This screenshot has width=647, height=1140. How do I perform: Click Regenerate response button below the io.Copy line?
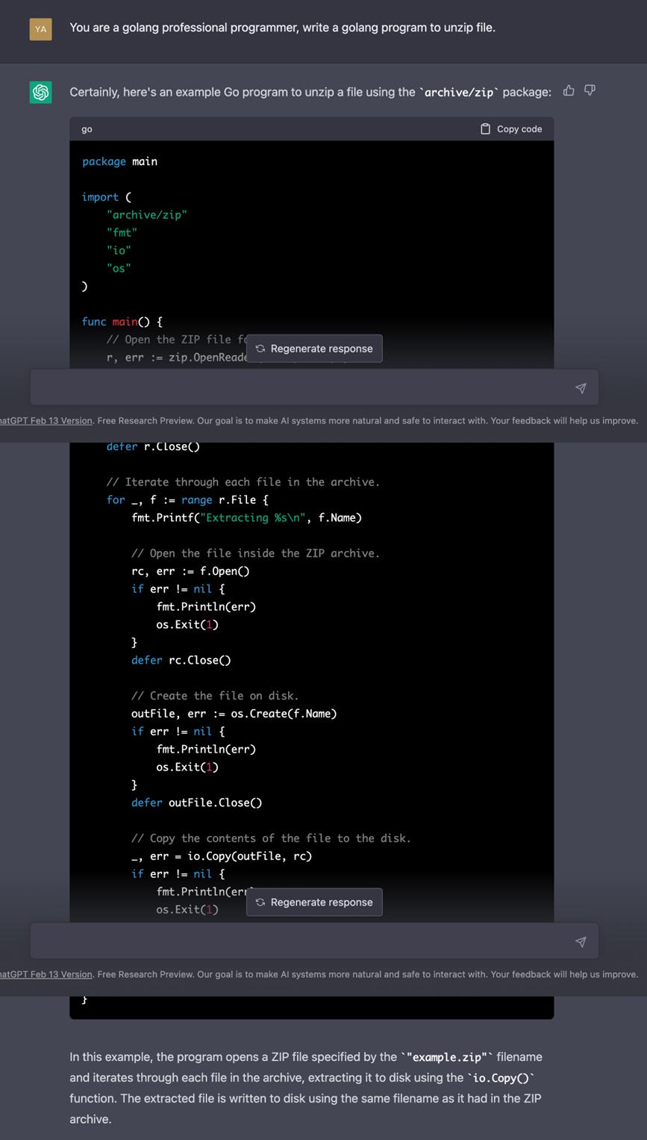[314, 902]
